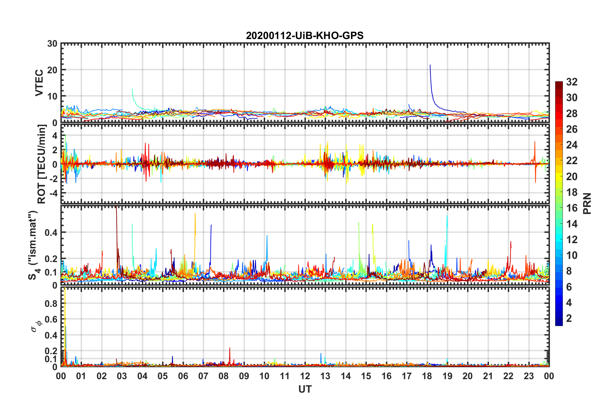Select the 18 tick on the UT axis
Screen dimensions: 610x407
point(427,376)
